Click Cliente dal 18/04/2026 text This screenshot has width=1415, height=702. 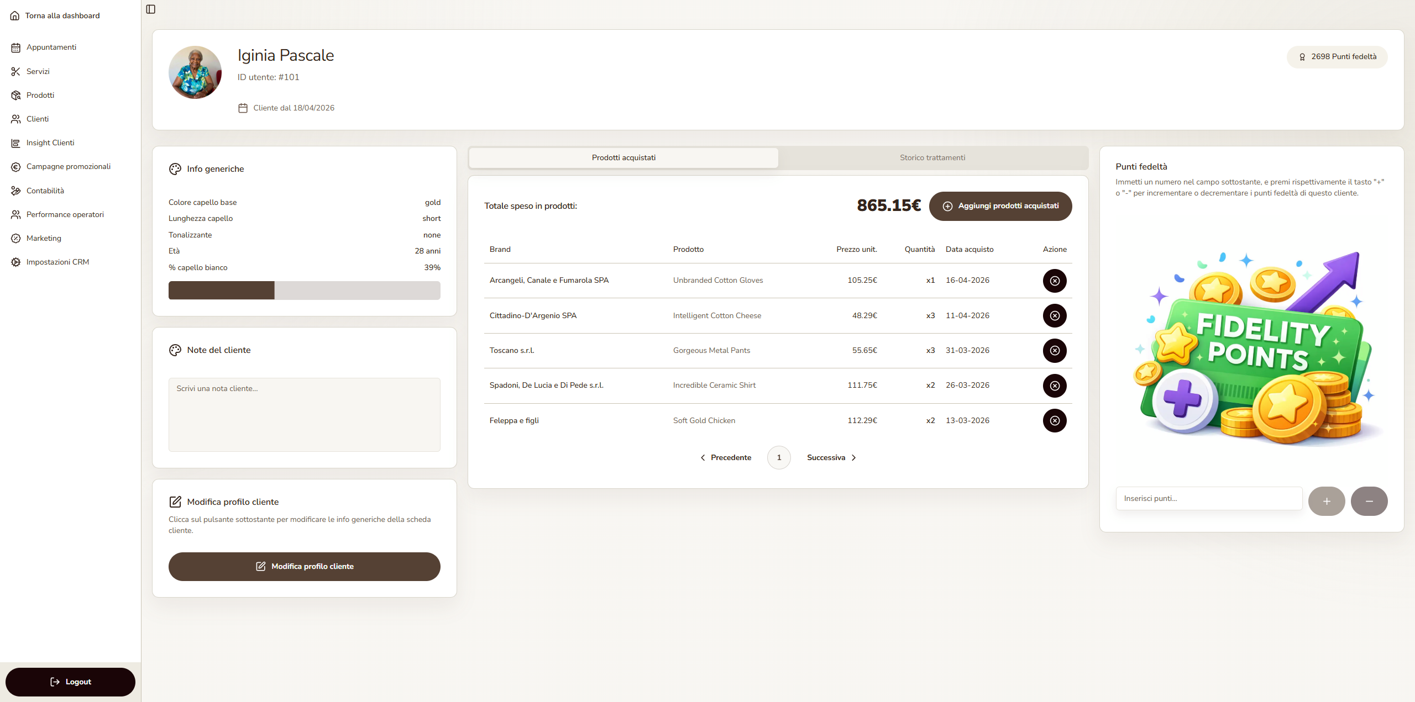tap(294, 108)
